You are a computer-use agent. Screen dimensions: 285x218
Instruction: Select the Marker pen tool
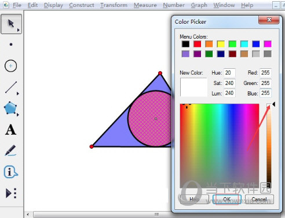click(10, 150)
